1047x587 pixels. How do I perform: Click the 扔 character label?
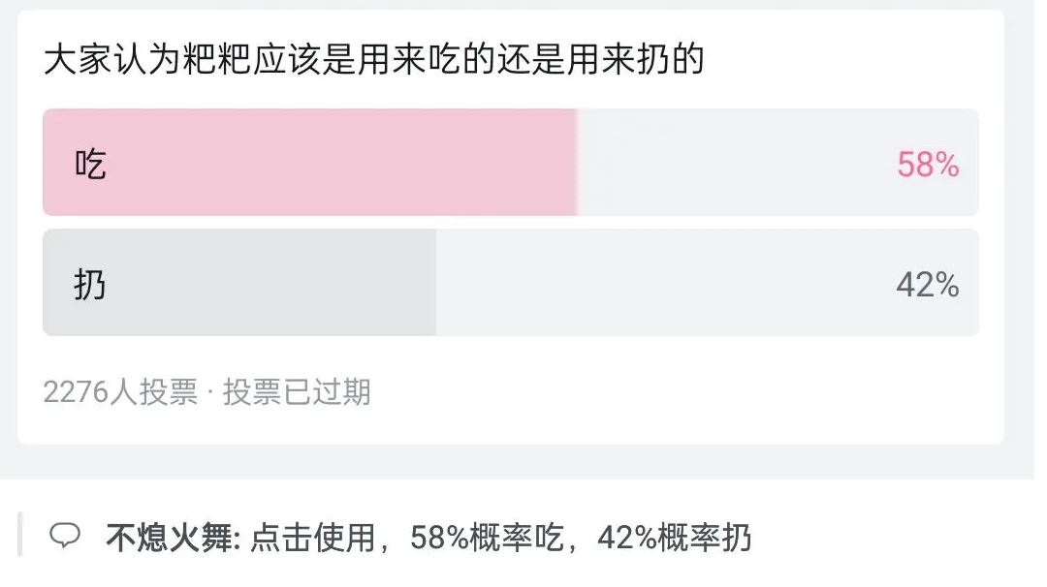pyautogui.click(x=90, y=284)
